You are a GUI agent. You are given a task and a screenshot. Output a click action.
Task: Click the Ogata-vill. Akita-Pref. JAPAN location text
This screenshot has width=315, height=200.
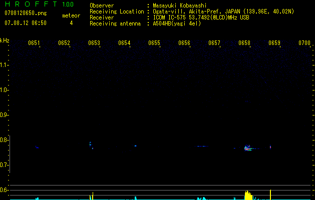[x=223, y=11]
